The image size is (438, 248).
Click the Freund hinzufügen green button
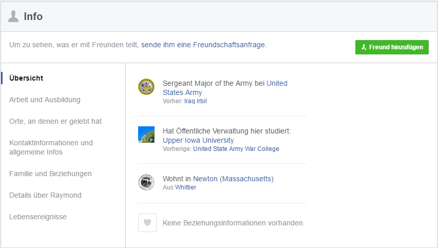coord(392,47)
